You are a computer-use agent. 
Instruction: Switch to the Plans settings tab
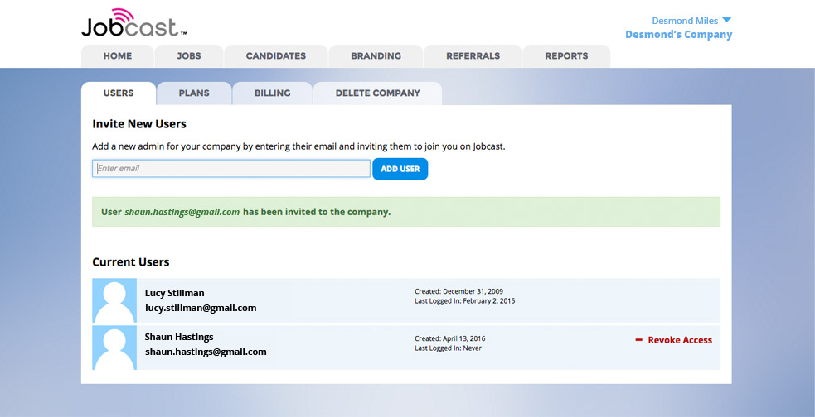[194, 93]
